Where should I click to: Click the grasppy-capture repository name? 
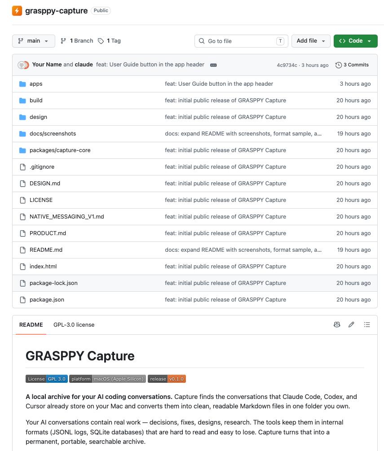point(57,11)
